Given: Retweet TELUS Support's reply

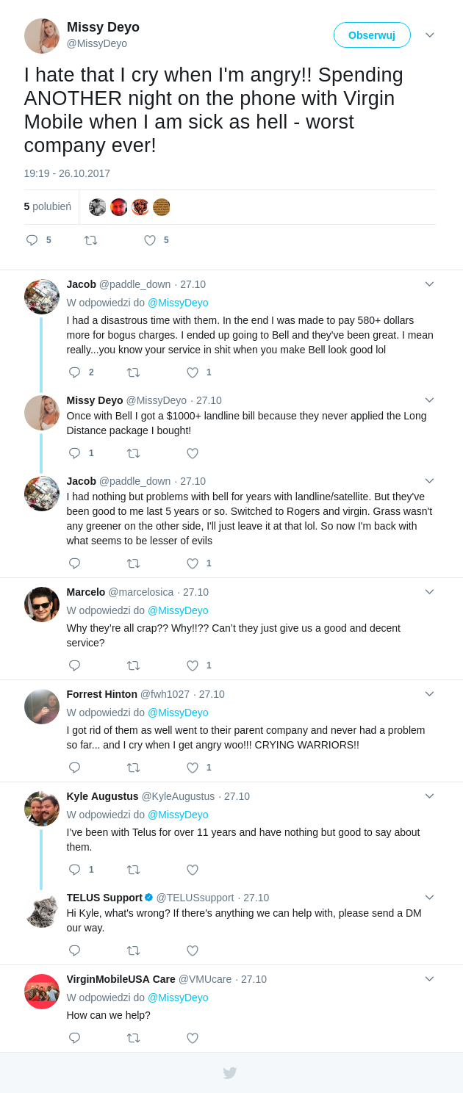Looking at the screenshot, I should 133,950.
